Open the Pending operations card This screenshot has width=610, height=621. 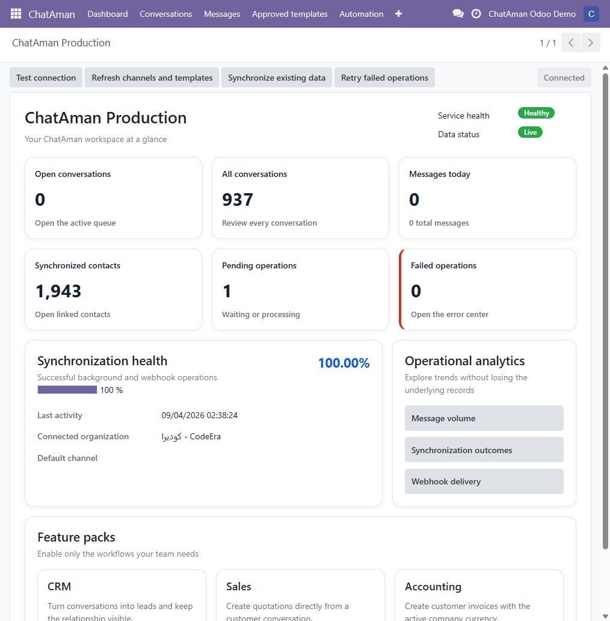(x=300, y=289)
